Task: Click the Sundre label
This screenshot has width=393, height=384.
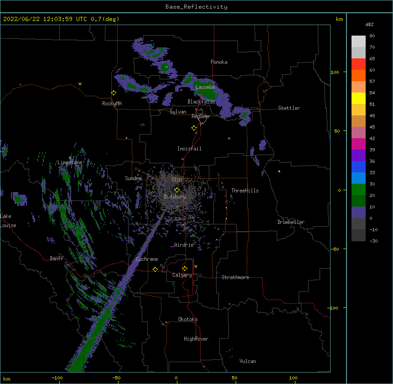Action: click(133, 178)
